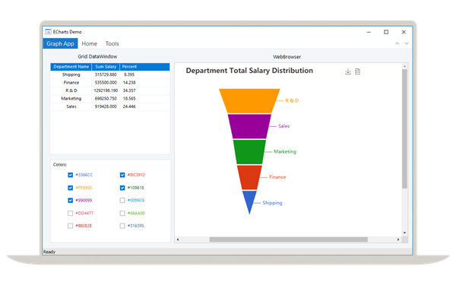Enable the #0099C6 color checkbox
Image resolution: width=456 pixels, height=285 pixels.
(x=122, y=201)
